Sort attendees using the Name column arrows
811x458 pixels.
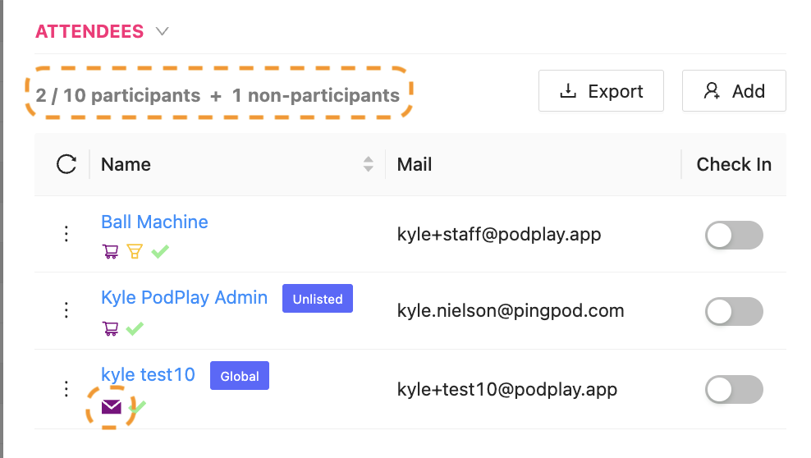tap(369, 164)
